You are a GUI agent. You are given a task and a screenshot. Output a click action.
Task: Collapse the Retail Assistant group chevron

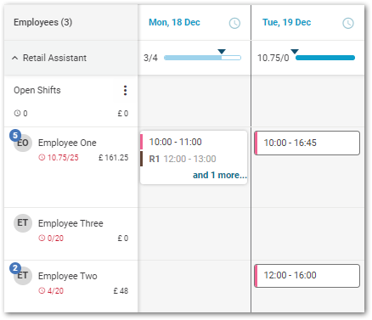click(x=14, y=58)
